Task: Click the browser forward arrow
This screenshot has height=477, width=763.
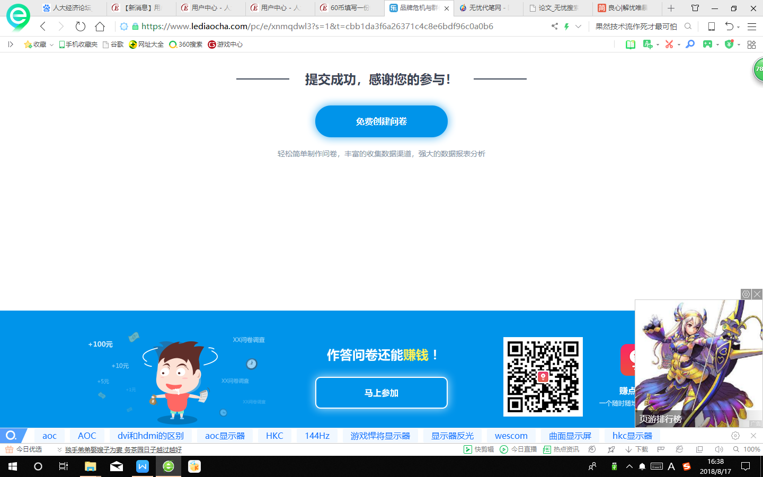Action: (61, 26)
